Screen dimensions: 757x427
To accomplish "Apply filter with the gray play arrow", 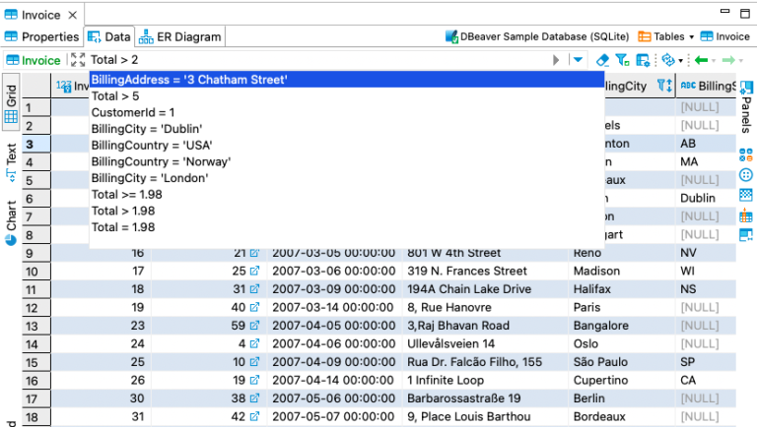I will (x=556, y=60).
